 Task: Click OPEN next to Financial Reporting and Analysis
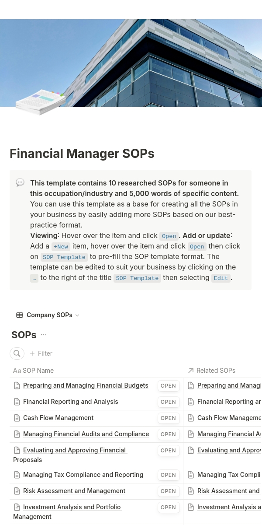click(x=168, y=402)
